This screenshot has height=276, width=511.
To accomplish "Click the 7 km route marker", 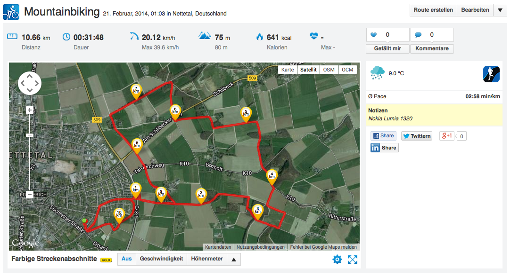I will coord(136,91).
